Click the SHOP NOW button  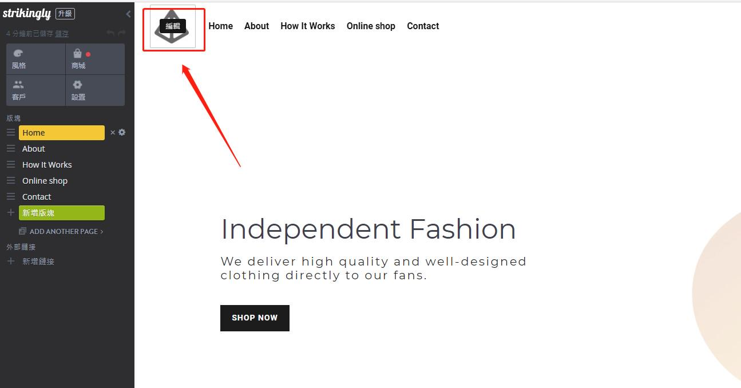(255, 318)
